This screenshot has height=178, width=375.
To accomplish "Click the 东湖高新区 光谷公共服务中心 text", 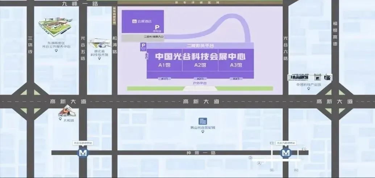I will point(57,44).
